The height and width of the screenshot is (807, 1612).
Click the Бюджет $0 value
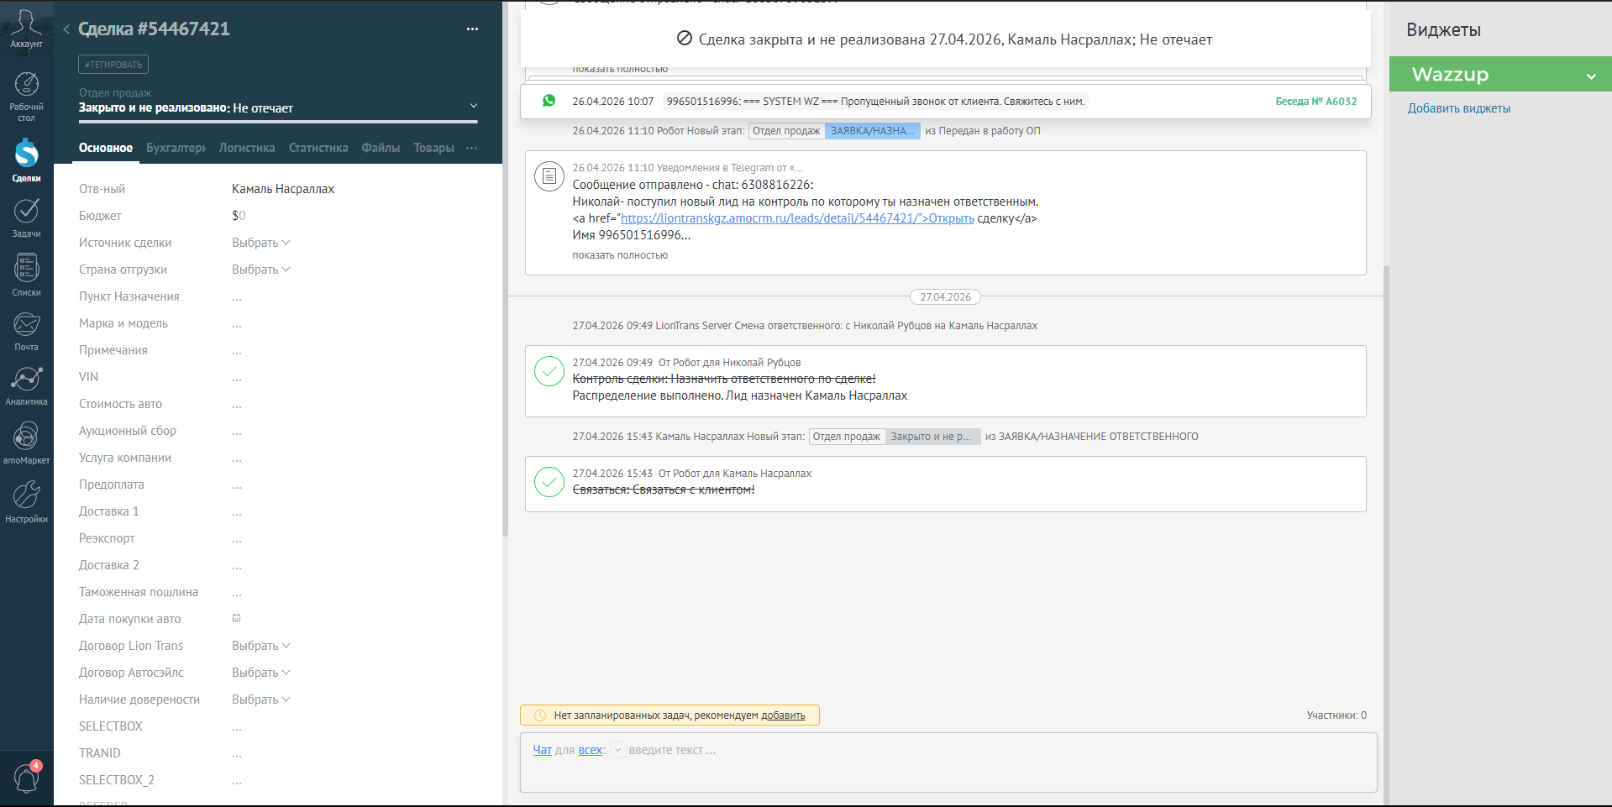pos(239,216)
